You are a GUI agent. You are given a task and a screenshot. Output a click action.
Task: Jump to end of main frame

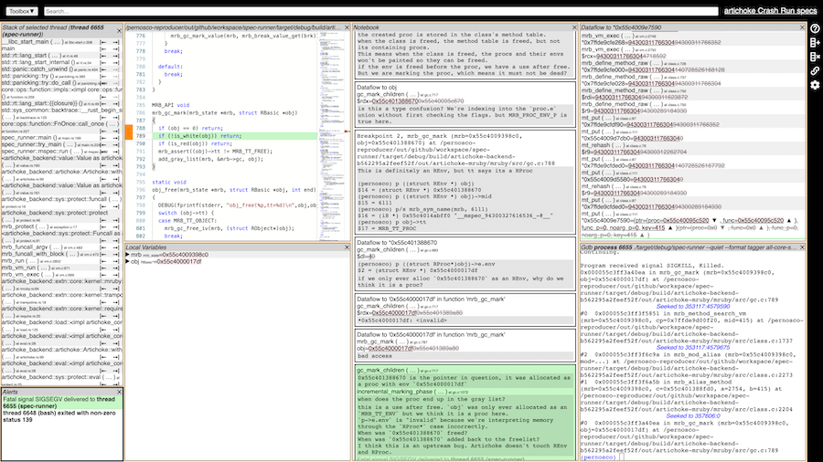click(x=116, y=49)
